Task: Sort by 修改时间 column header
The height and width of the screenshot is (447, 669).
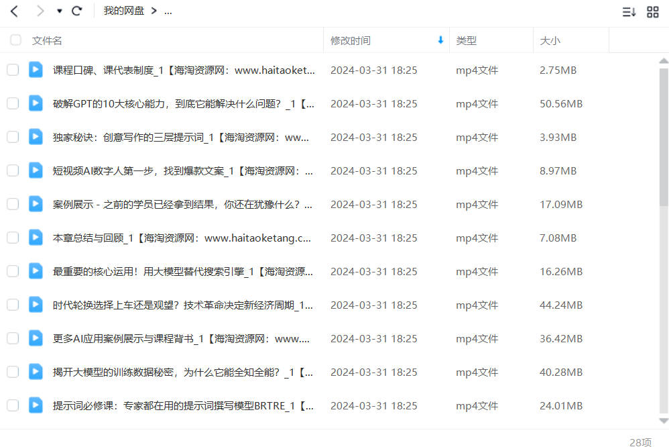Action: pyautogui.click(x=351, y=40)
